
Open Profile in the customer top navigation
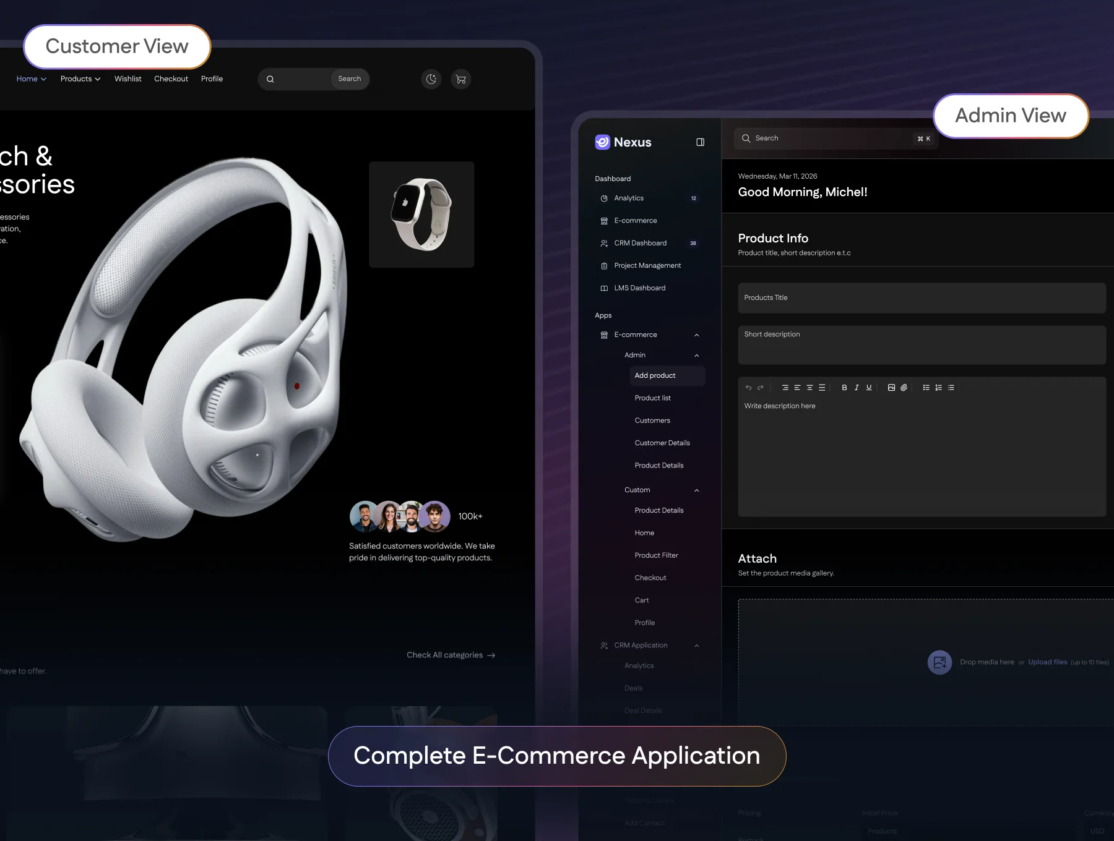(212, 79)
